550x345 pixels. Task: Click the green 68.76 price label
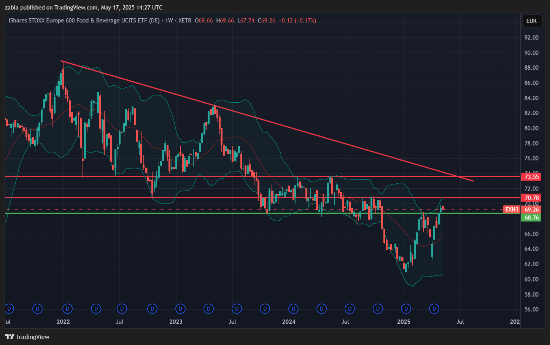click(x=531, y=218)
